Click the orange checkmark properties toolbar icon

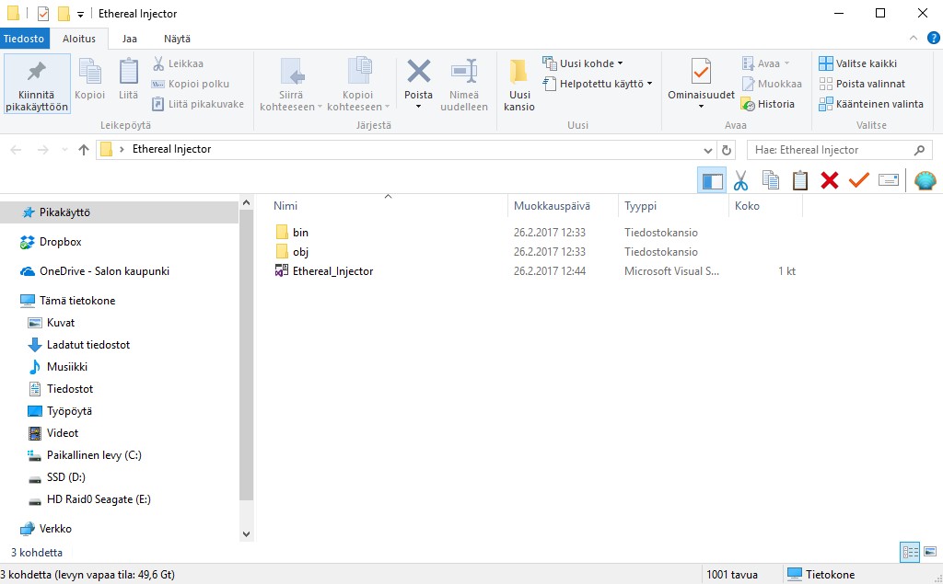(859, 179)
